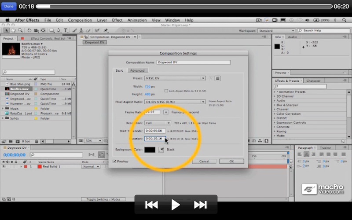Align paragraph text left

tap(299, 154)
